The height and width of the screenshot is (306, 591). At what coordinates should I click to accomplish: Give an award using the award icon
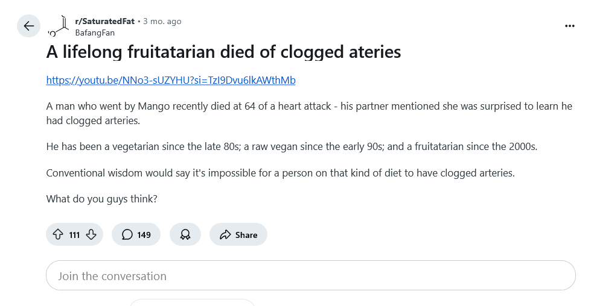pyautogui.click(x=185, y=234)
